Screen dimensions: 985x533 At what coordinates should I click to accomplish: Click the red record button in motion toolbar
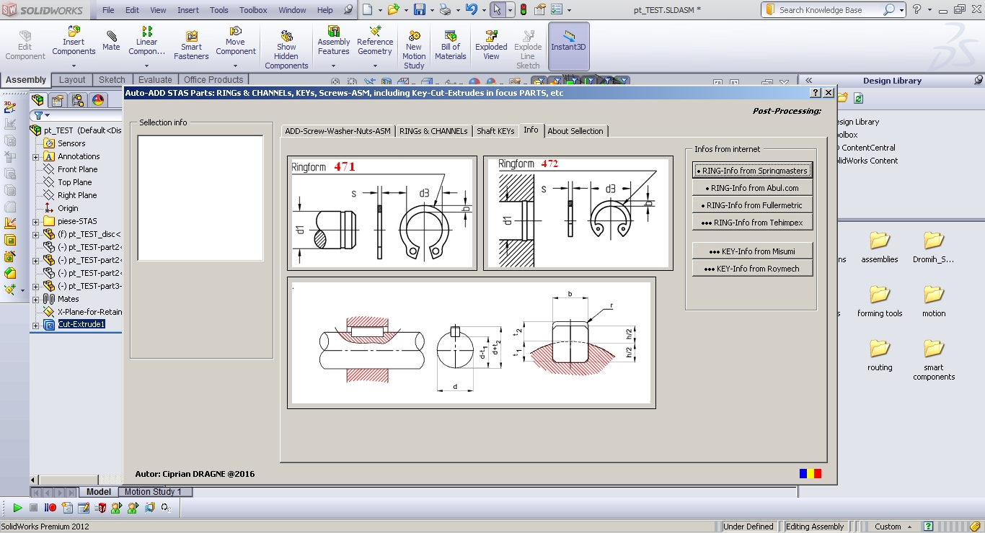pos(50,508)
